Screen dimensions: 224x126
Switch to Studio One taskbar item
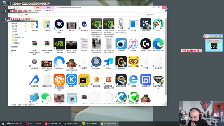coord(15,123)
